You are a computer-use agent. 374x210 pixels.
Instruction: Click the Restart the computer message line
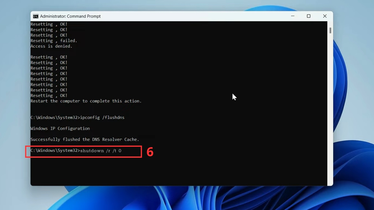(86, 101)
